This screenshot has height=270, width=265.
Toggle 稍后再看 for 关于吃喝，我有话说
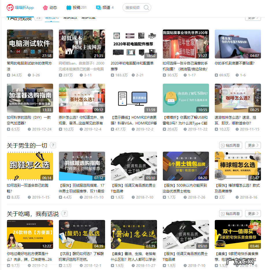pos(230,214)
